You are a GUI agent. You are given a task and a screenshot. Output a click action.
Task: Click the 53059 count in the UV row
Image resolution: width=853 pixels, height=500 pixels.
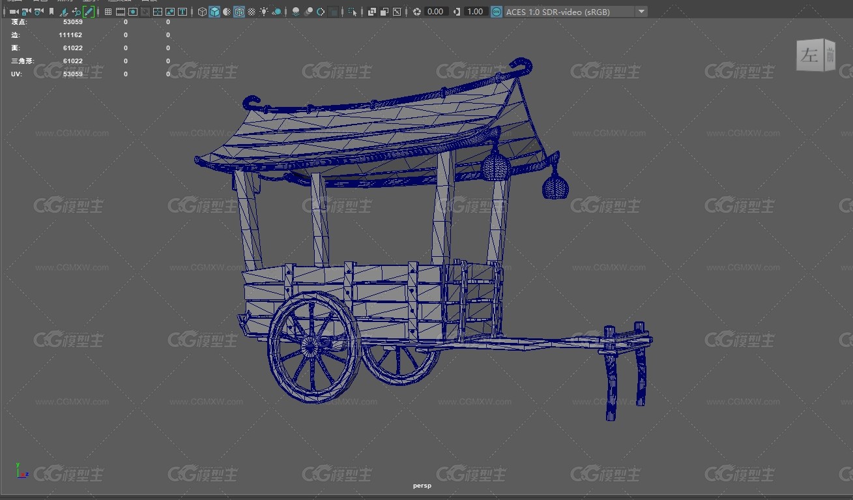(x=73, y=74)
